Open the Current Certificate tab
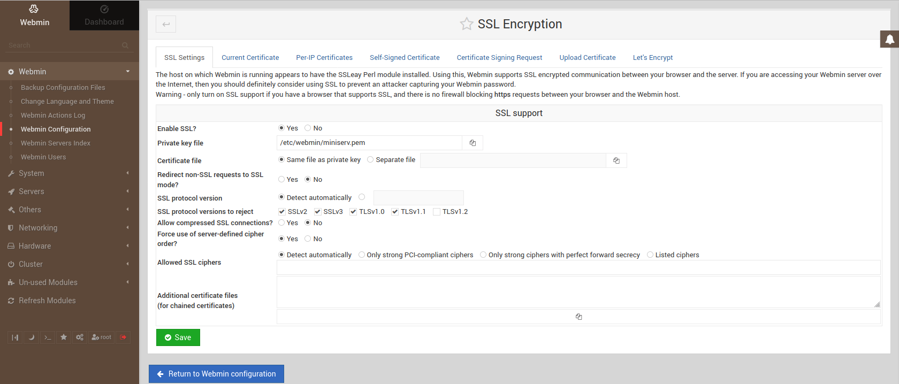 [x=250, y=58]
